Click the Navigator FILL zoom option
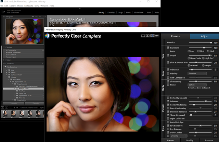 37,17
